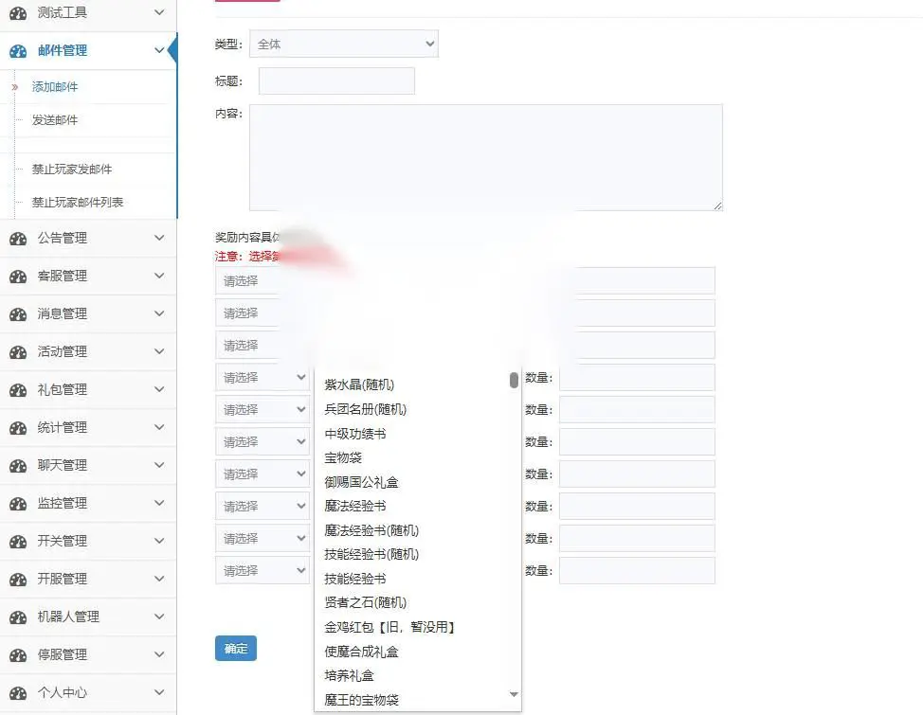The image size is (923, 715).
Task: Select 中级功绩书 from the list
Action: [355, 434]
